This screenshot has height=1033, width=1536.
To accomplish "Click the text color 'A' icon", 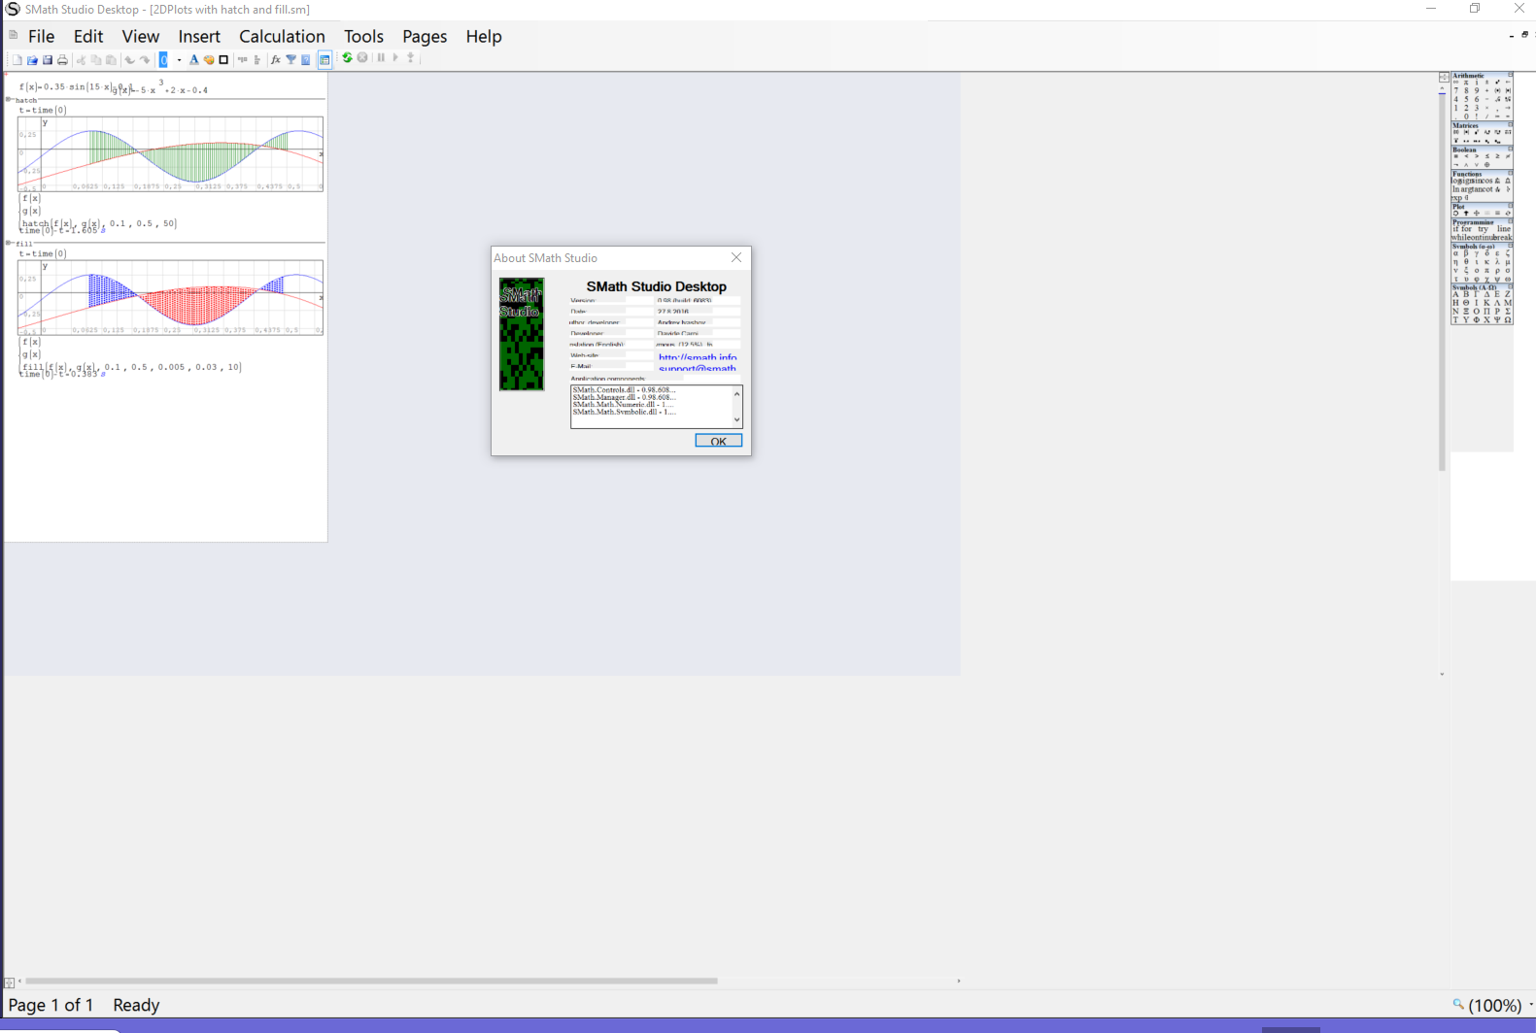I will 193,60.
